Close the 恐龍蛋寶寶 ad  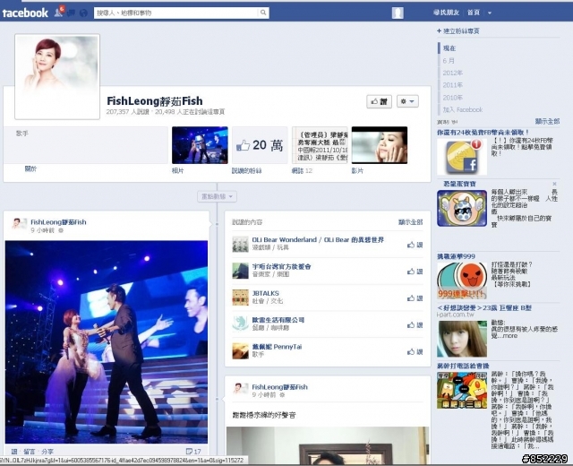(554, 184)
